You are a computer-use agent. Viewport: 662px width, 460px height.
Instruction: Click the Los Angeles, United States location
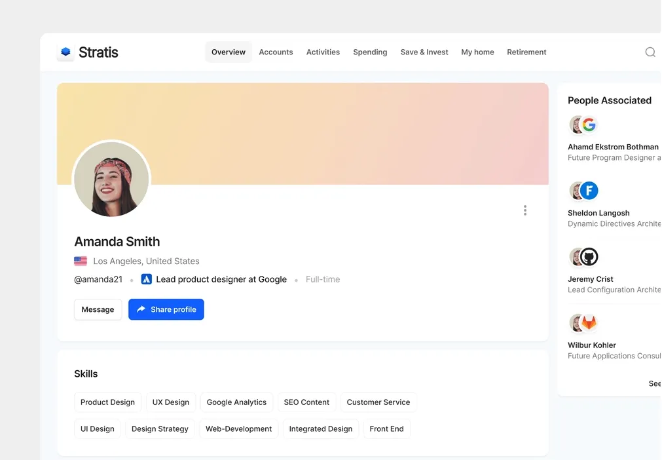[x=146, y=261]
